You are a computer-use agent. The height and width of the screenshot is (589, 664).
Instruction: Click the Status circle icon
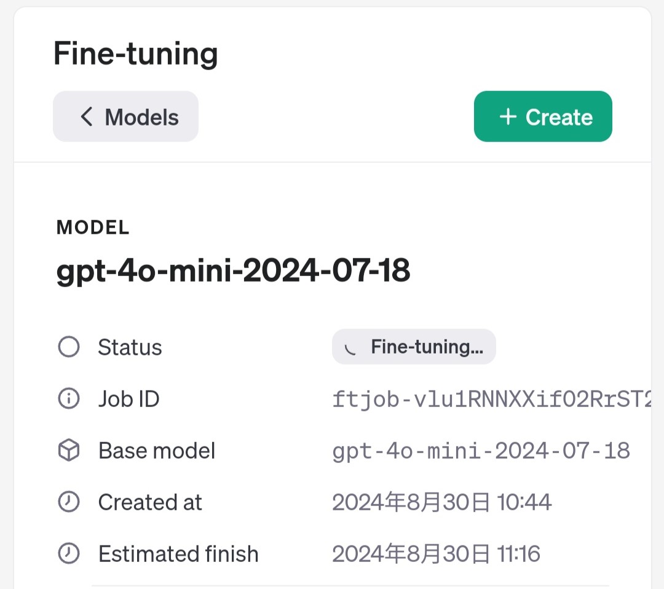coord(68,347)
